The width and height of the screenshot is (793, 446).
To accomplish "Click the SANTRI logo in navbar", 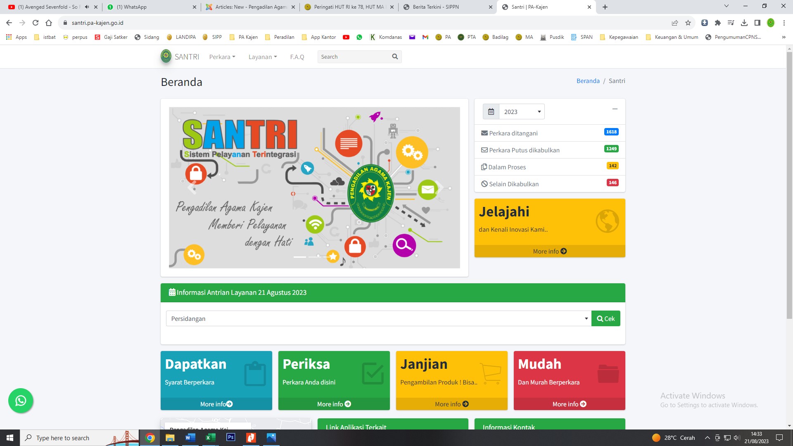I will click(x=180, y=57).
